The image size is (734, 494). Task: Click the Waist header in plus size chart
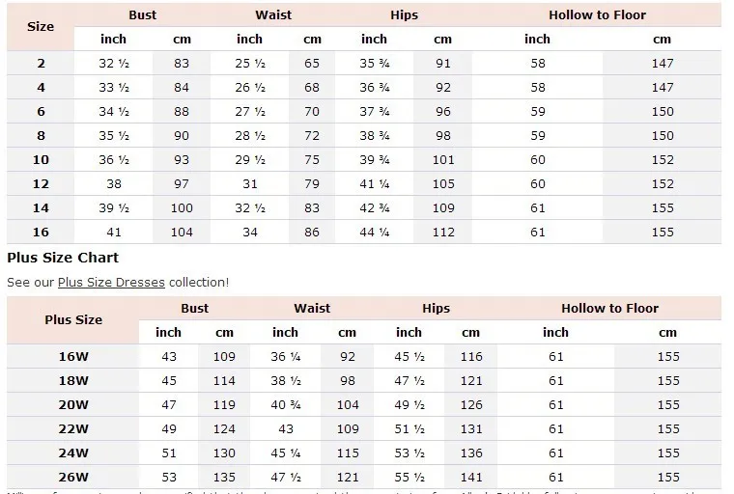312,309
